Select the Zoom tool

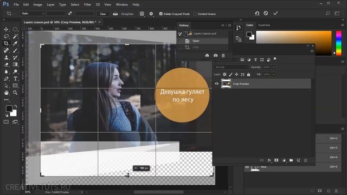(x=15, y=93)
